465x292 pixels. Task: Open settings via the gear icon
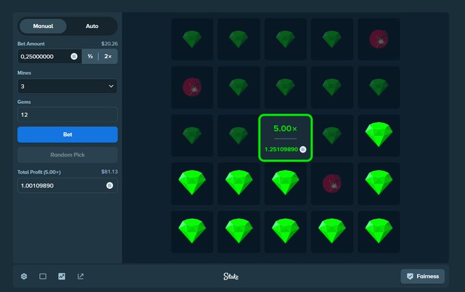(24, 276)
